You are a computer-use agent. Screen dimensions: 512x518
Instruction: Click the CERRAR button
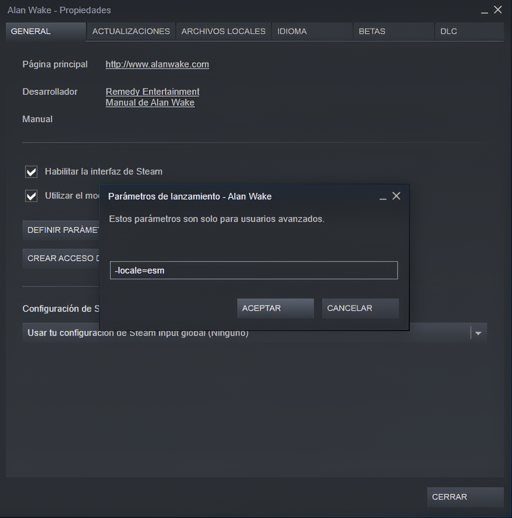(465, 497)
